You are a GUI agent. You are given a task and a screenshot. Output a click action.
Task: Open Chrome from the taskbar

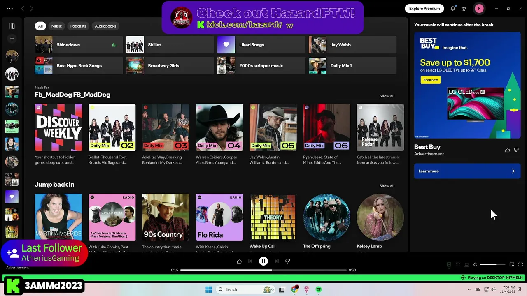[294, 289]
